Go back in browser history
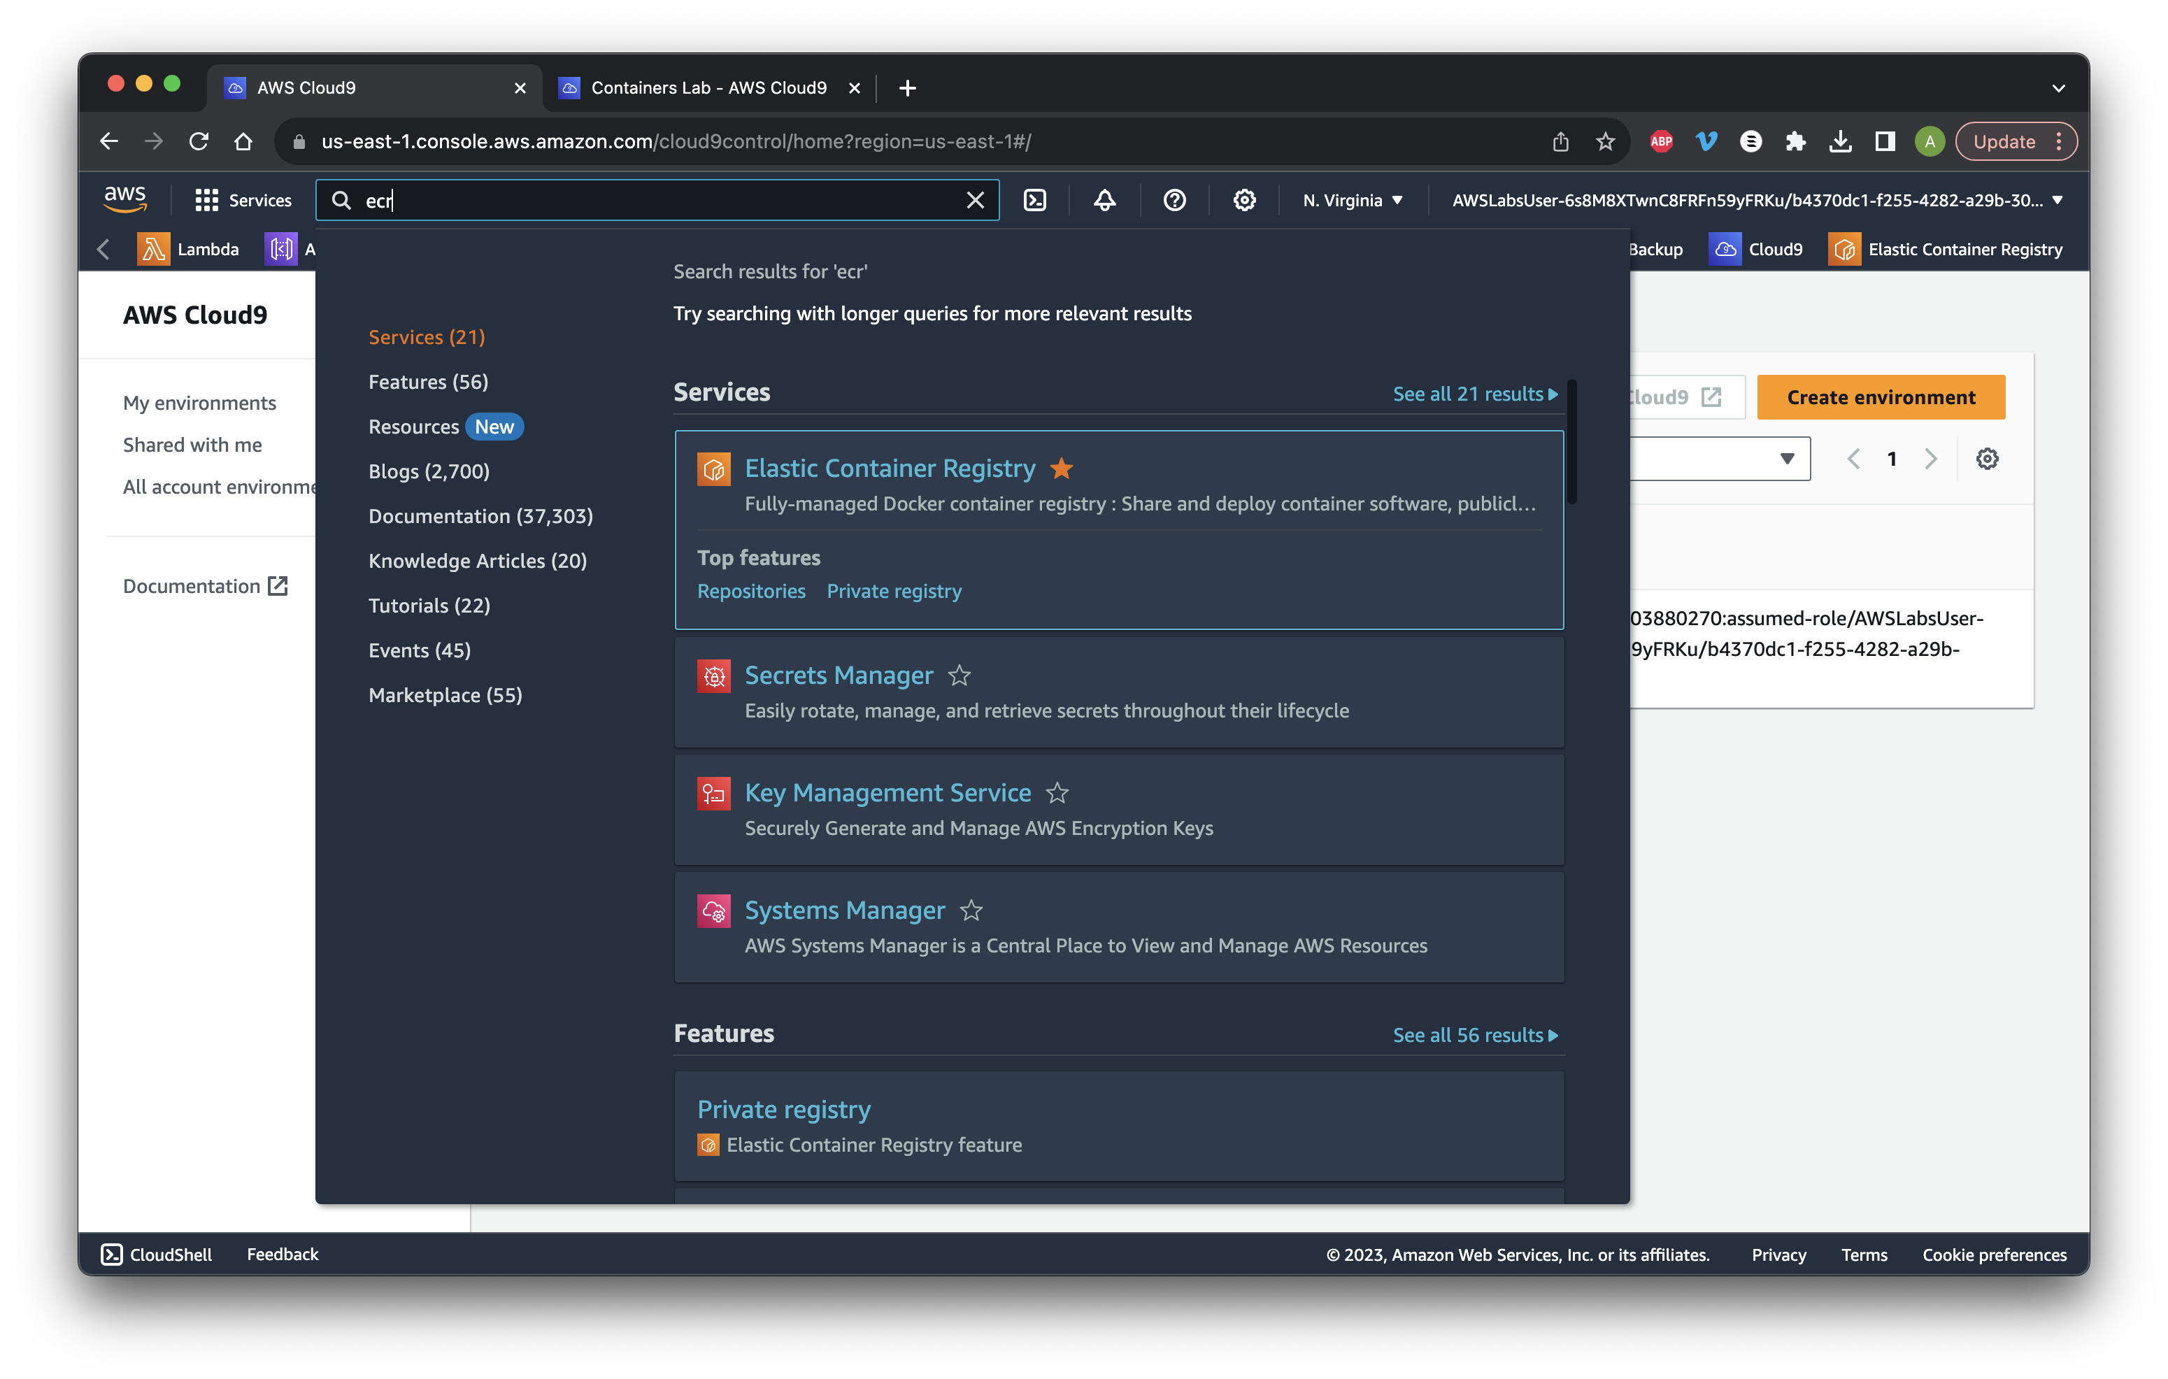The width and height of the screenshot is (2168, 1379). click(x=109, y=141)
